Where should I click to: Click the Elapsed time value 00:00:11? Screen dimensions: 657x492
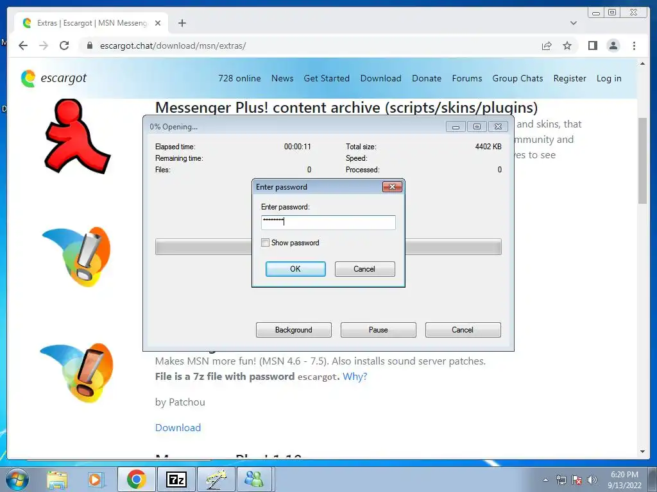pyautogui.click(x=298, y=147)
